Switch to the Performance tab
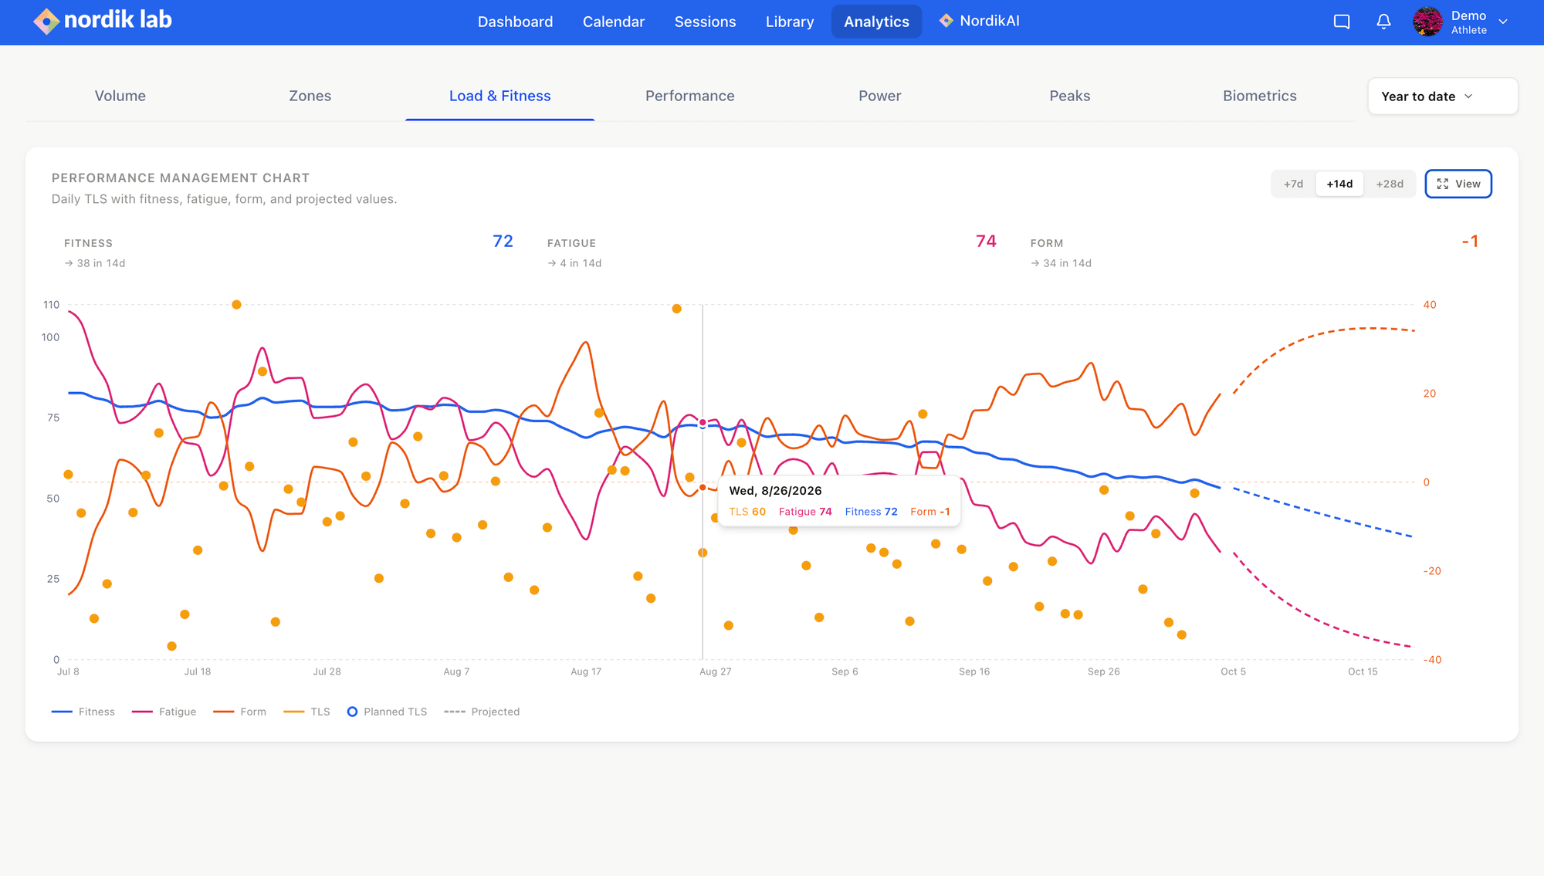1544x876 pixels. coord(690,96)
